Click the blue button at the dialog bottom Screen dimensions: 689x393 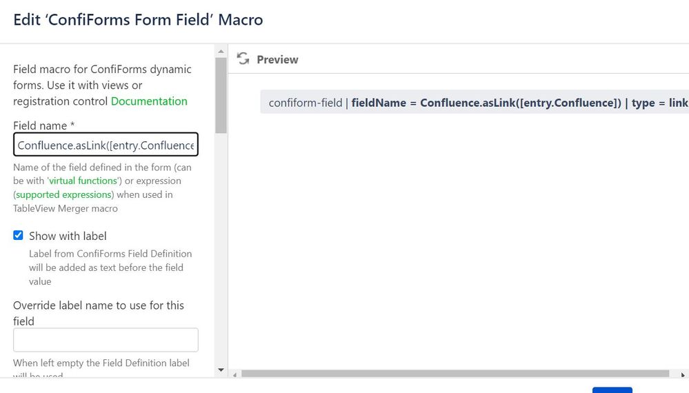[612, 390]
